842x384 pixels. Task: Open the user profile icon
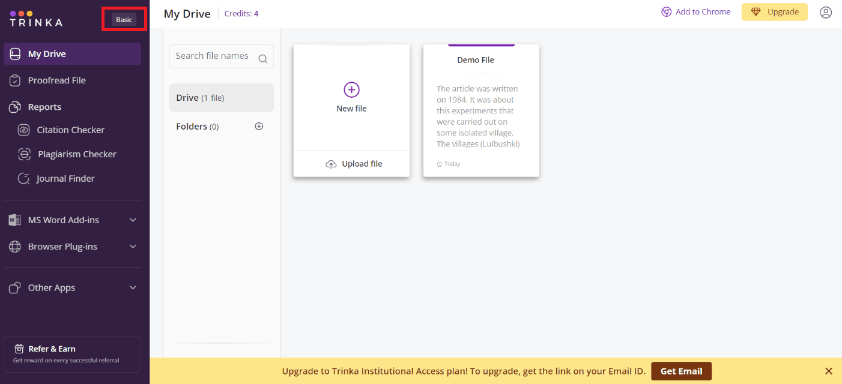click(x=826, y=12)
